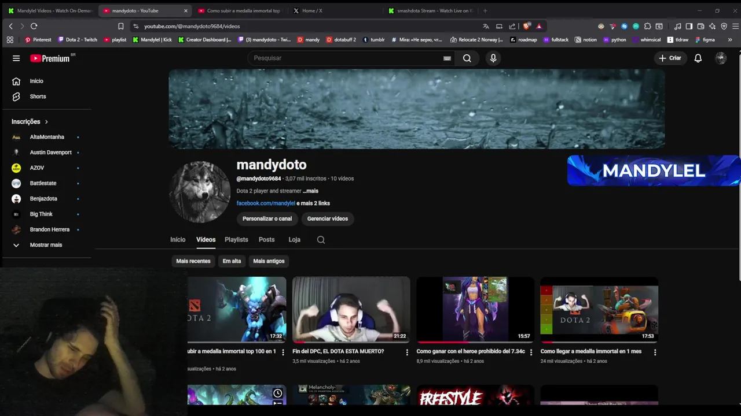Viewport: 741px width, 416px height.
Task: Open the Brave Wallet icon
Action: [x=700, y=26]
